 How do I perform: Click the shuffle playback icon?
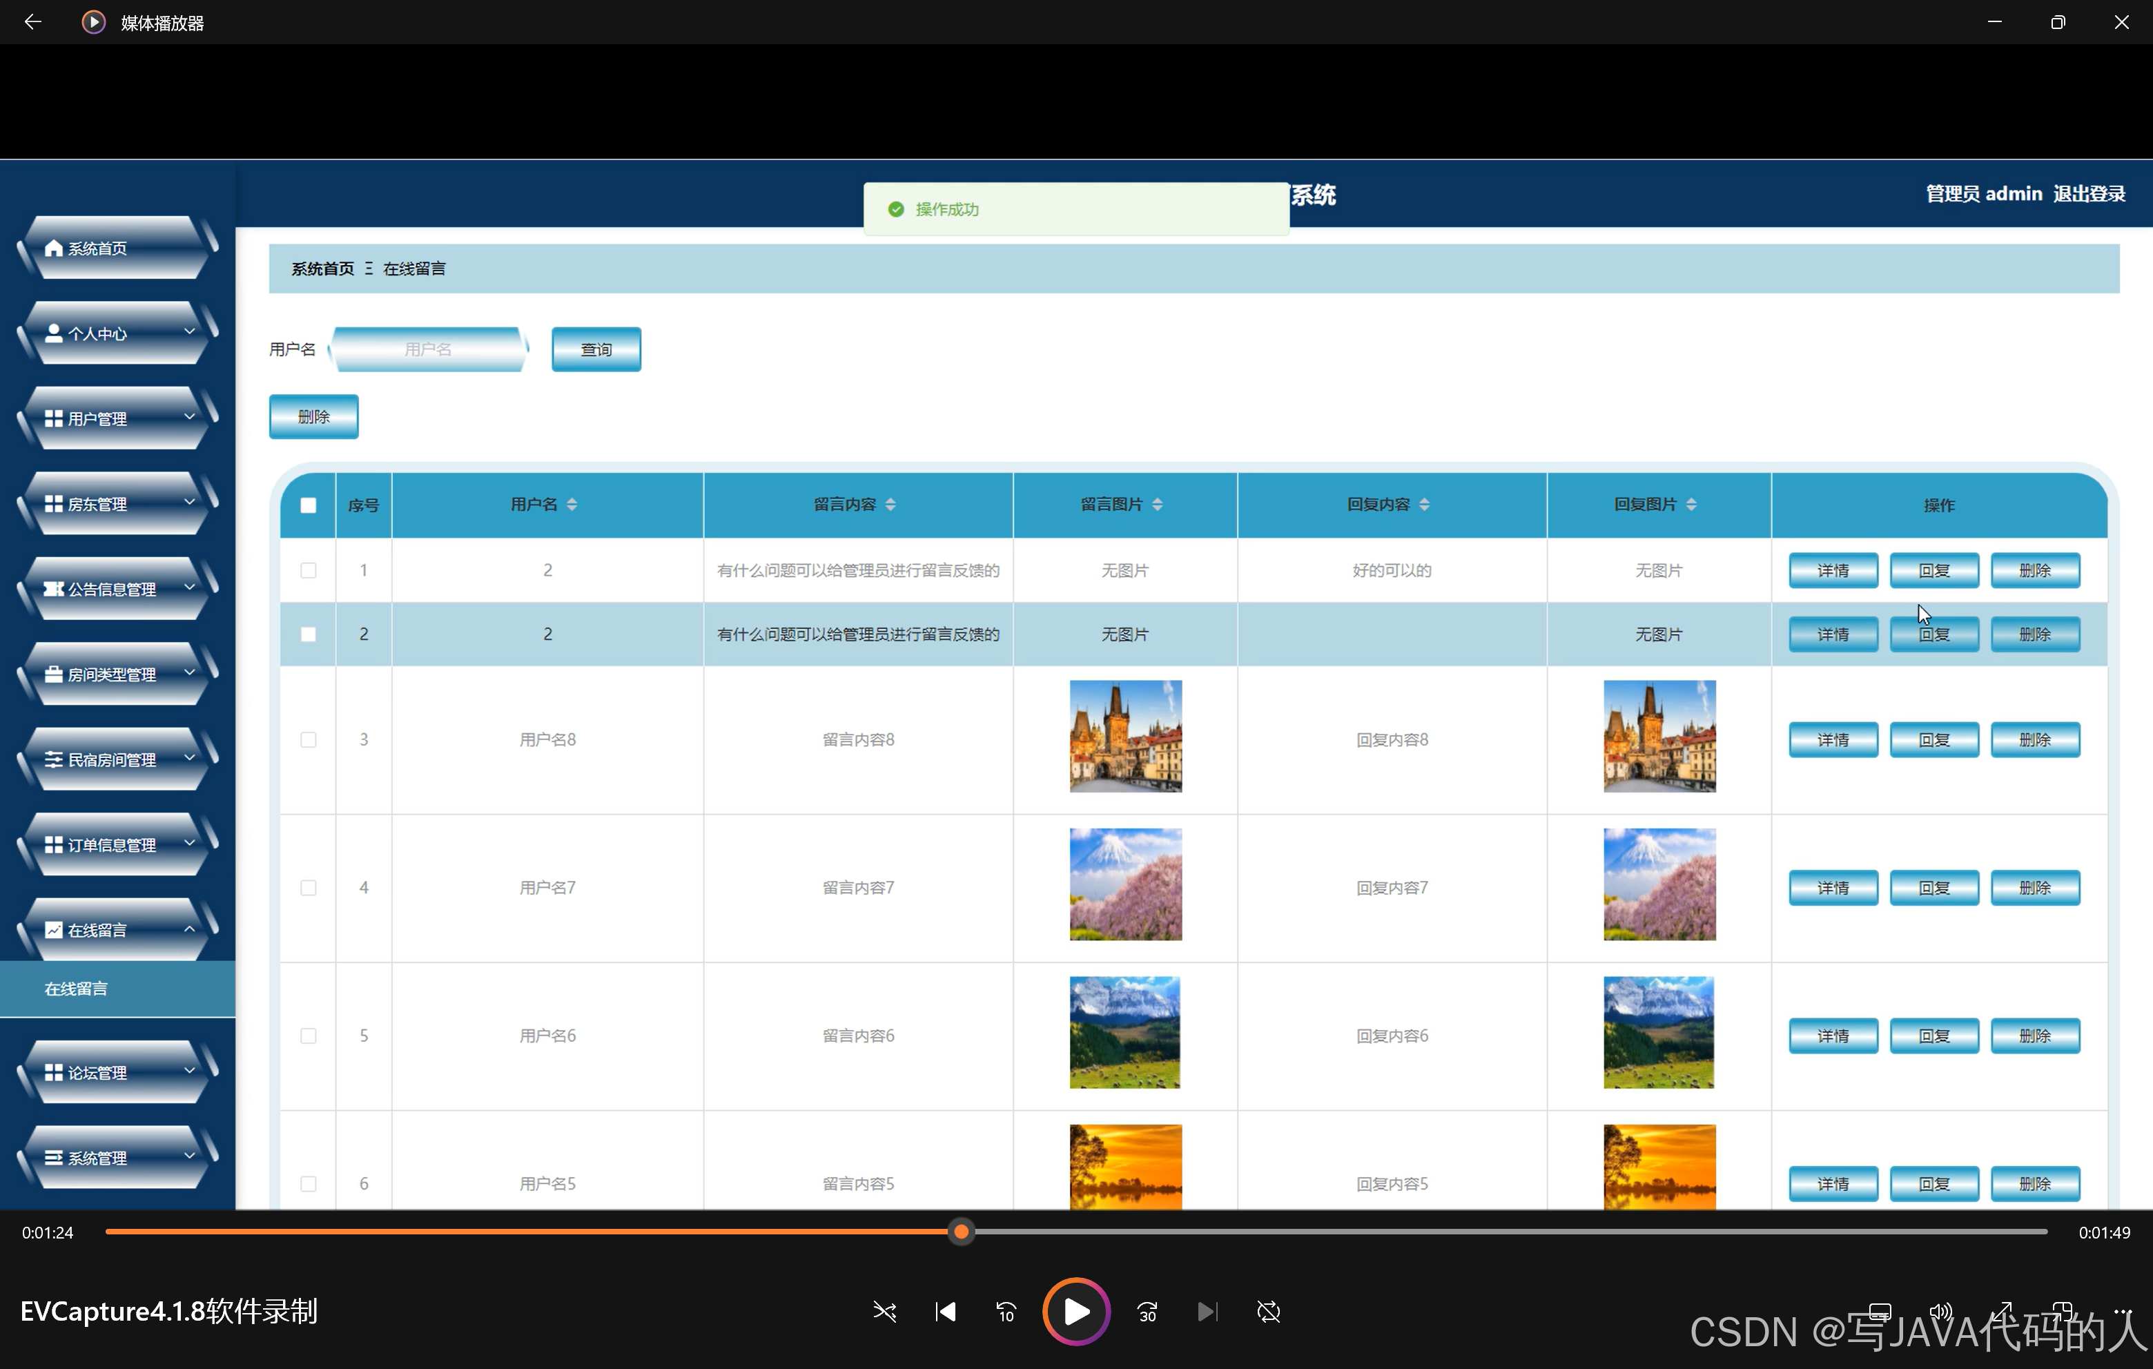pyautogui.click(x=884, y=1312)
